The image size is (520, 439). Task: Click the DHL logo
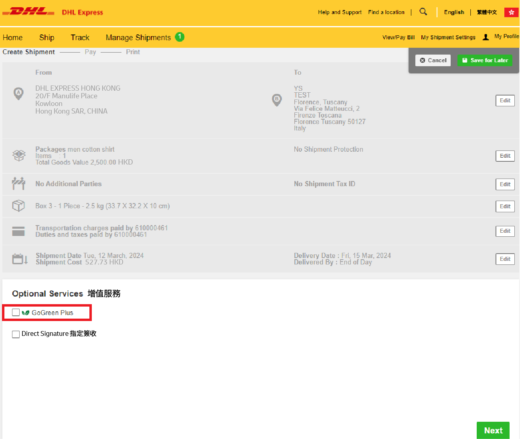28,12
